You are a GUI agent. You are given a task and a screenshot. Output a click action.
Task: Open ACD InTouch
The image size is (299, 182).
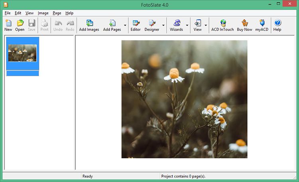tap(222, 25)
